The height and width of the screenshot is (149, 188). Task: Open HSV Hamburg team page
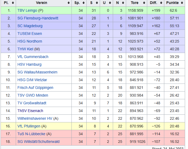coord(29,64)
